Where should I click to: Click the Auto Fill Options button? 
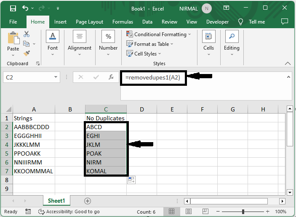(x=131, y=180)
